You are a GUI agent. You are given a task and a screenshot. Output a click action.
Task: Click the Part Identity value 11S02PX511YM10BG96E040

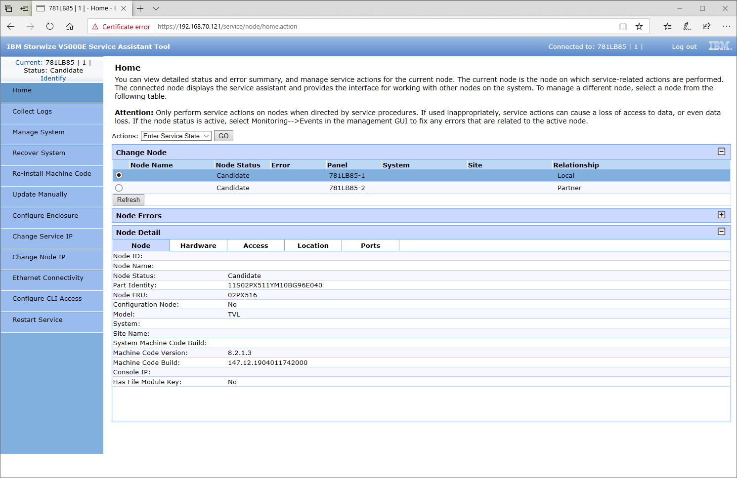[275, 285]
